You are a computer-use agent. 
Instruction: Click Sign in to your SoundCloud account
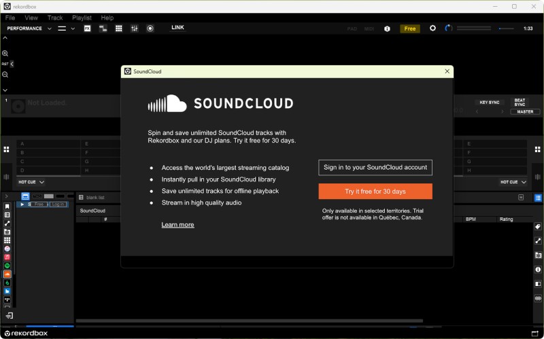[375, 167]
